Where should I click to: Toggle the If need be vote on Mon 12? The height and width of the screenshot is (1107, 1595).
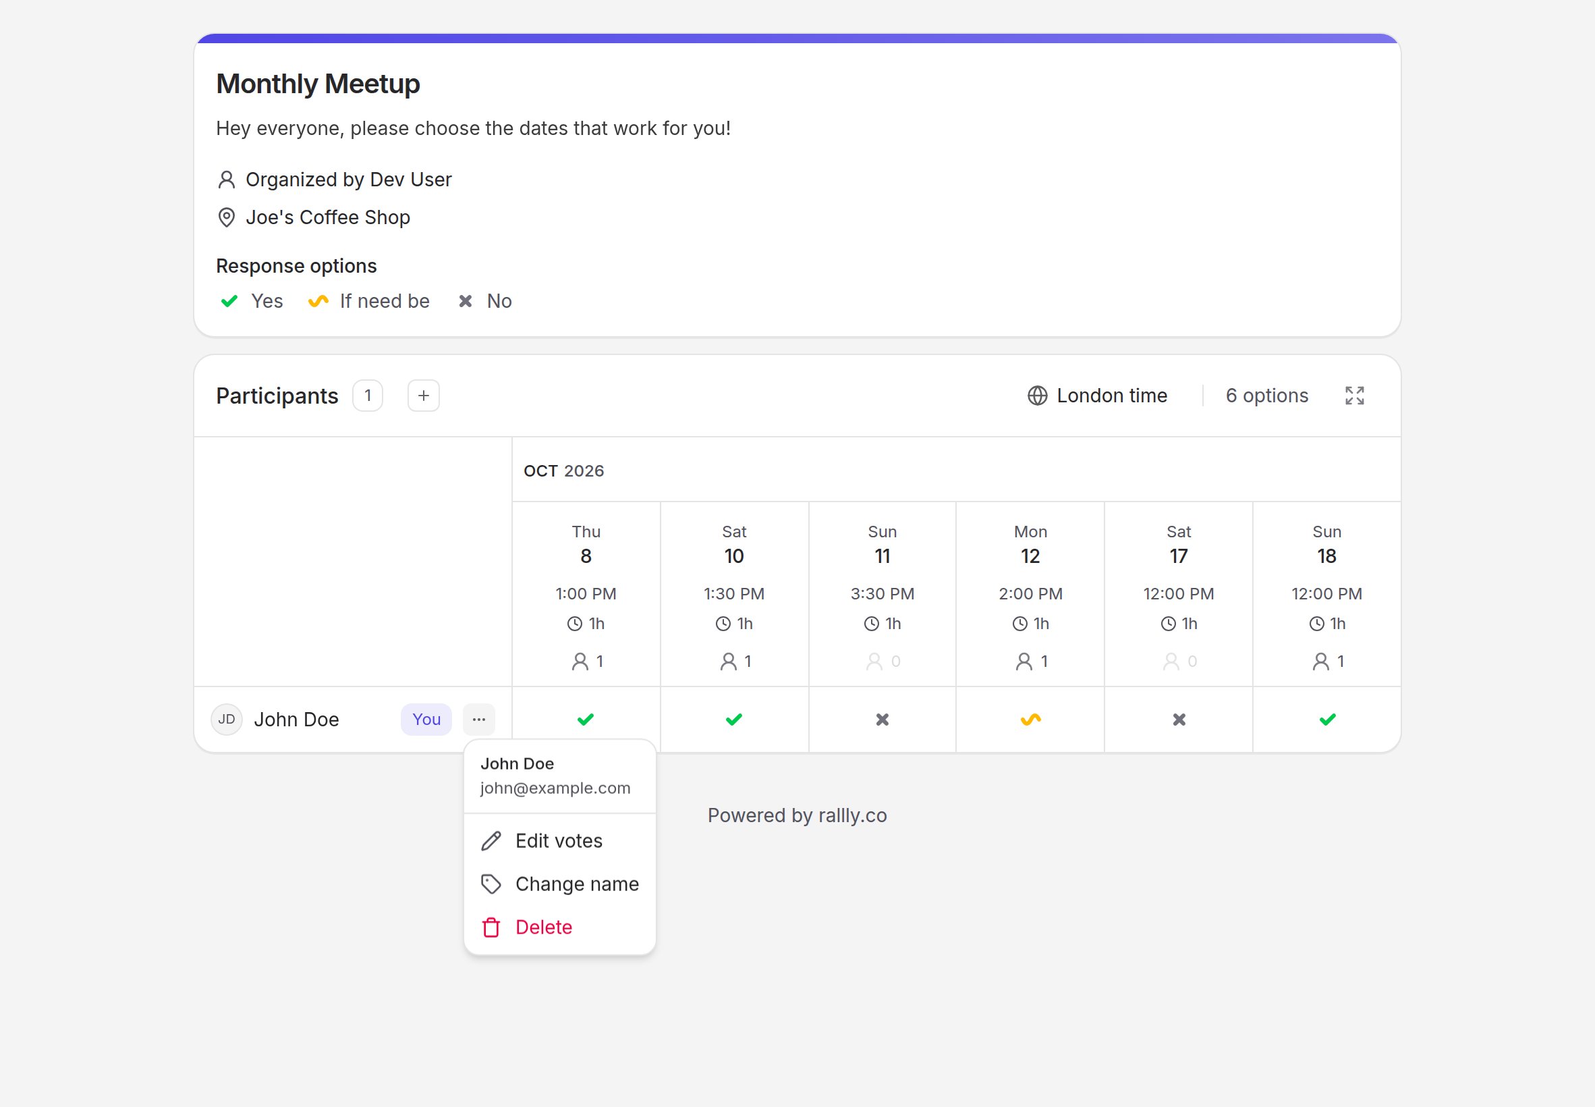pos(1030,720)
